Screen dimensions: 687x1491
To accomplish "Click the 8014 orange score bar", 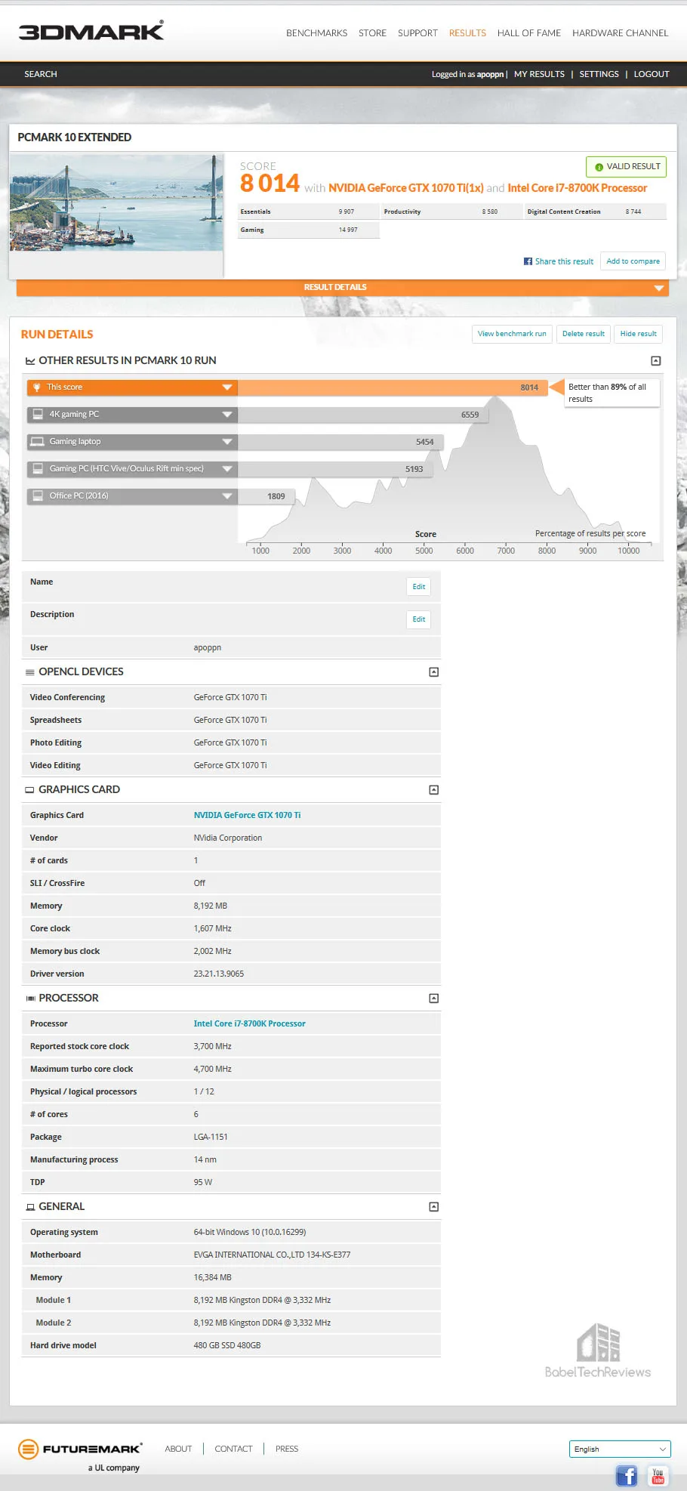I will pyautogui.click(x=393, y=387).
